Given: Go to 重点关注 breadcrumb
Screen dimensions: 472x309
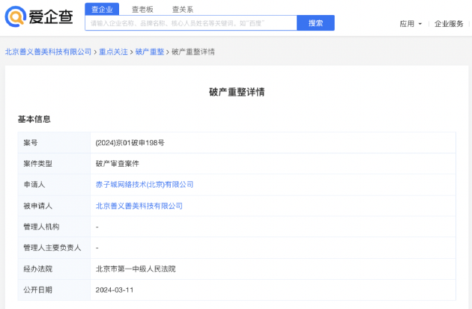Looking at the screenshot, I should click(x=113, y=52).
